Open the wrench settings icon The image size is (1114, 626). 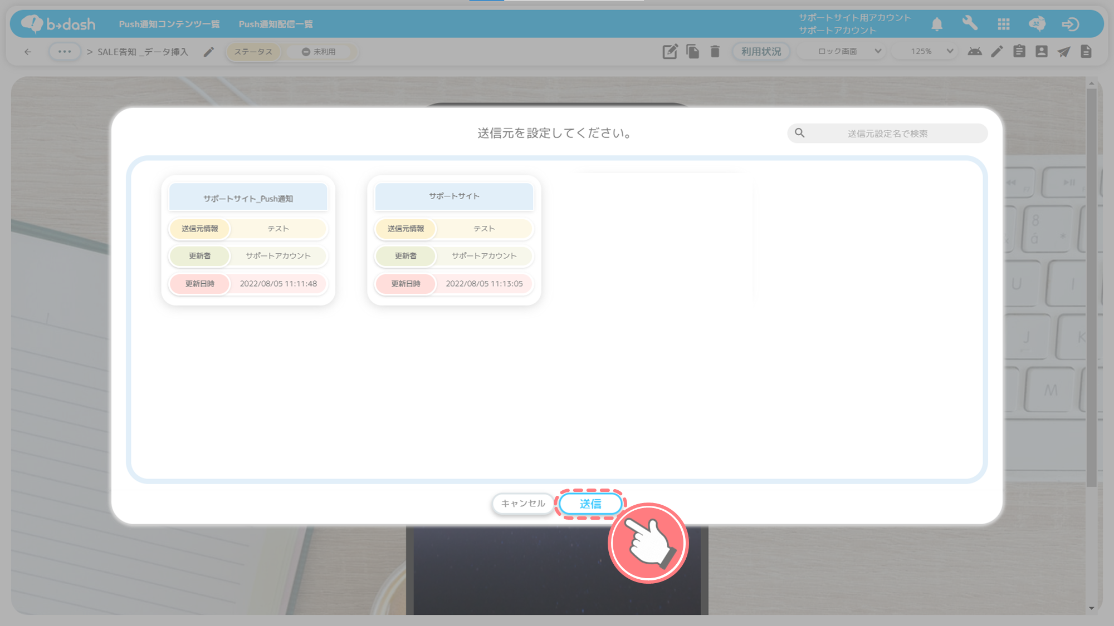coord(970,23)
